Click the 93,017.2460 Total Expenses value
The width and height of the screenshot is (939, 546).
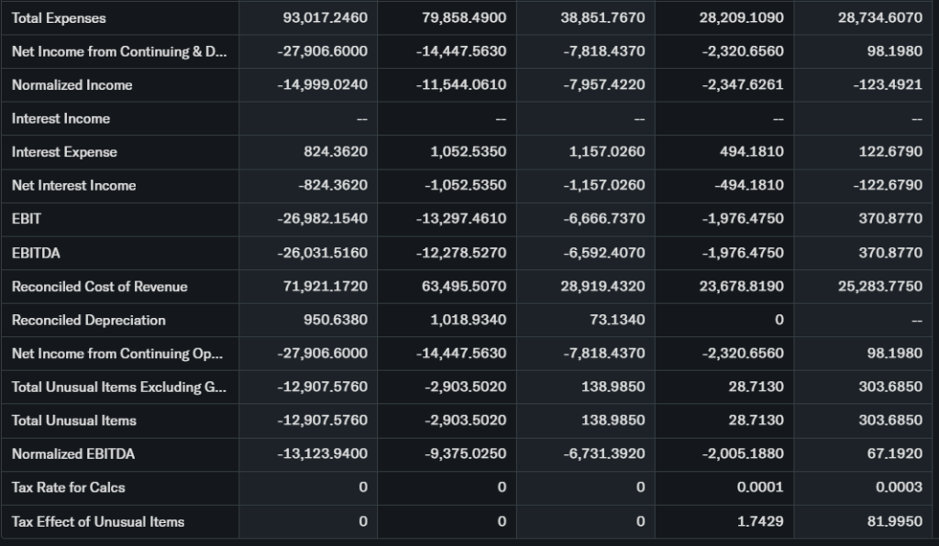322,18
